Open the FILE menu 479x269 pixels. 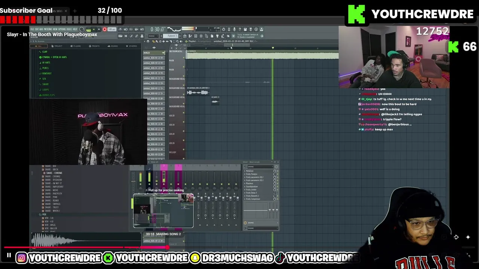click(x=33, y=29)
